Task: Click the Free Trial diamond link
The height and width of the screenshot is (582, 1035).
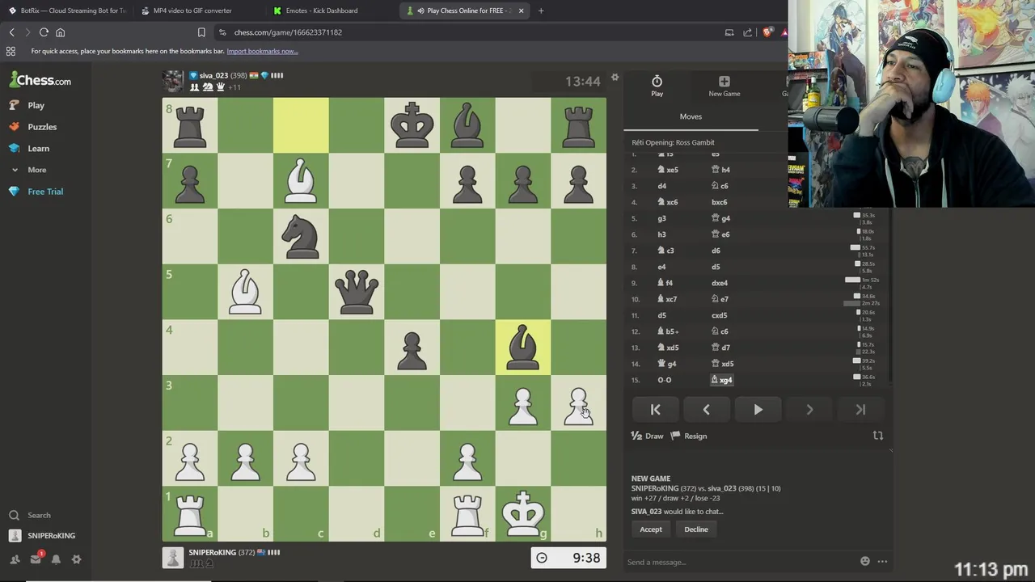Action: [x=36, y=192]
